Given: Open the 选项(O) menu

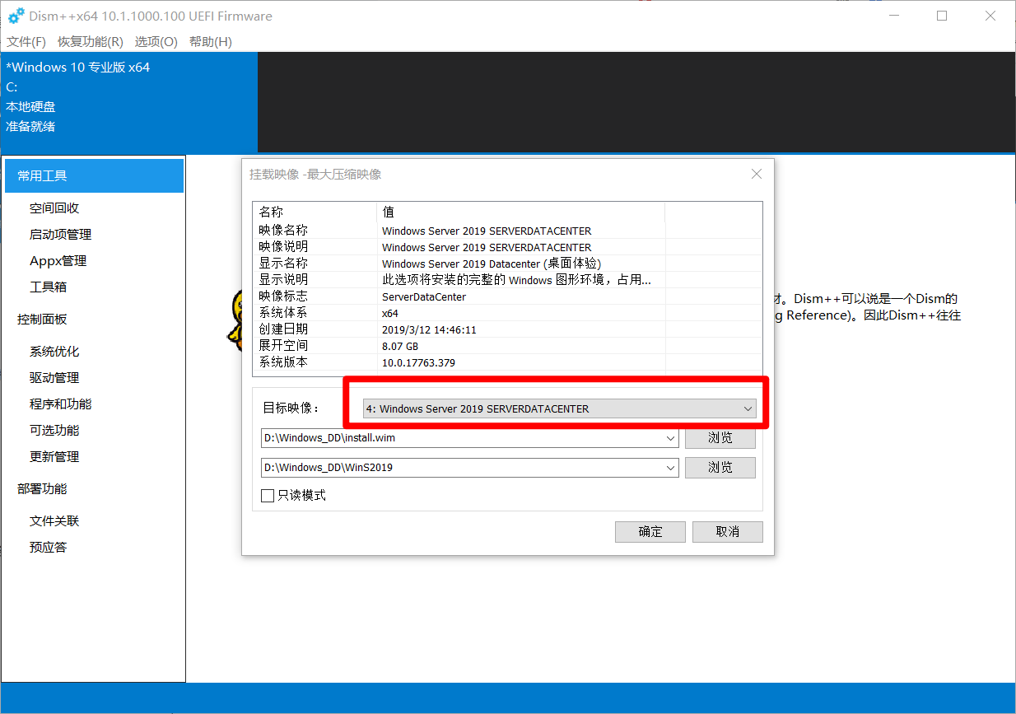Looking at the screenshot, I should [156, 41].
